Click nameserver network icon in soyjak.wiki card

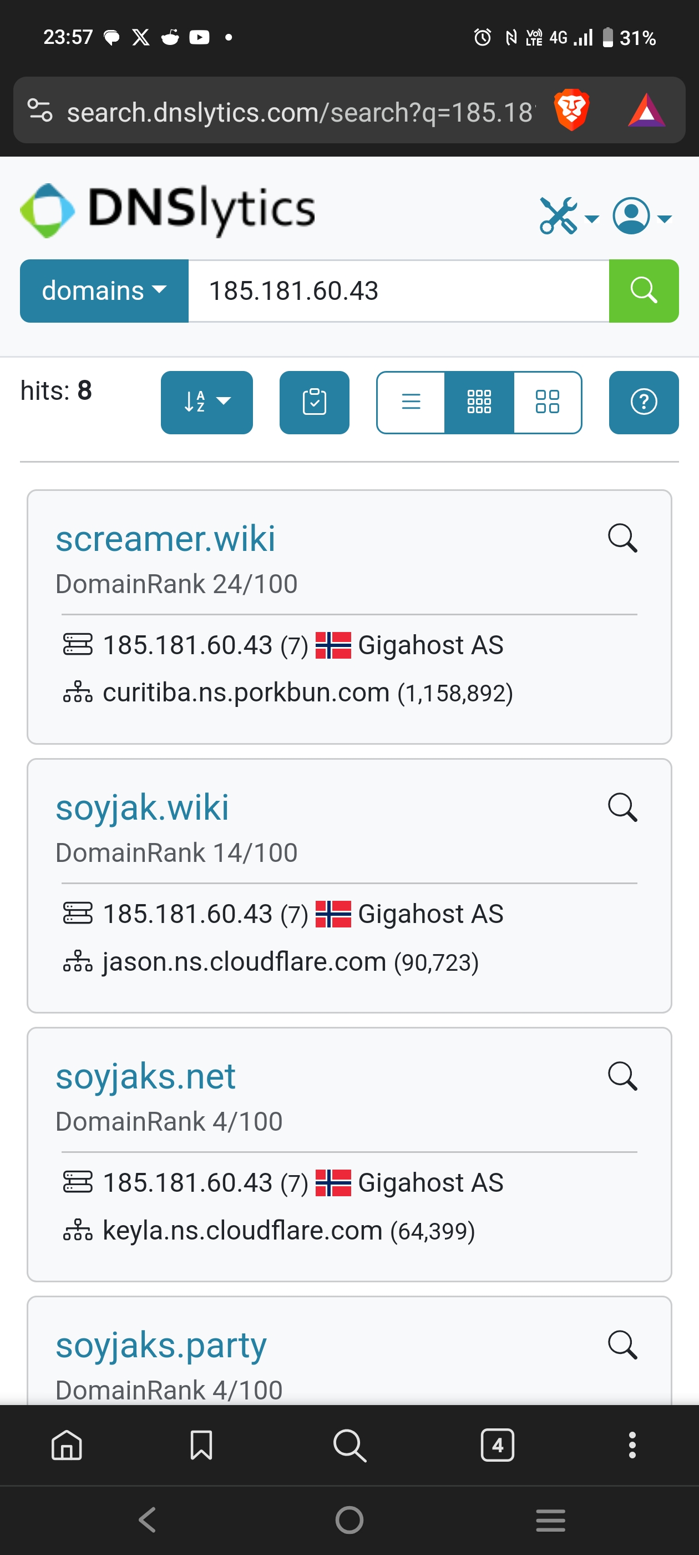pos(78,960)
